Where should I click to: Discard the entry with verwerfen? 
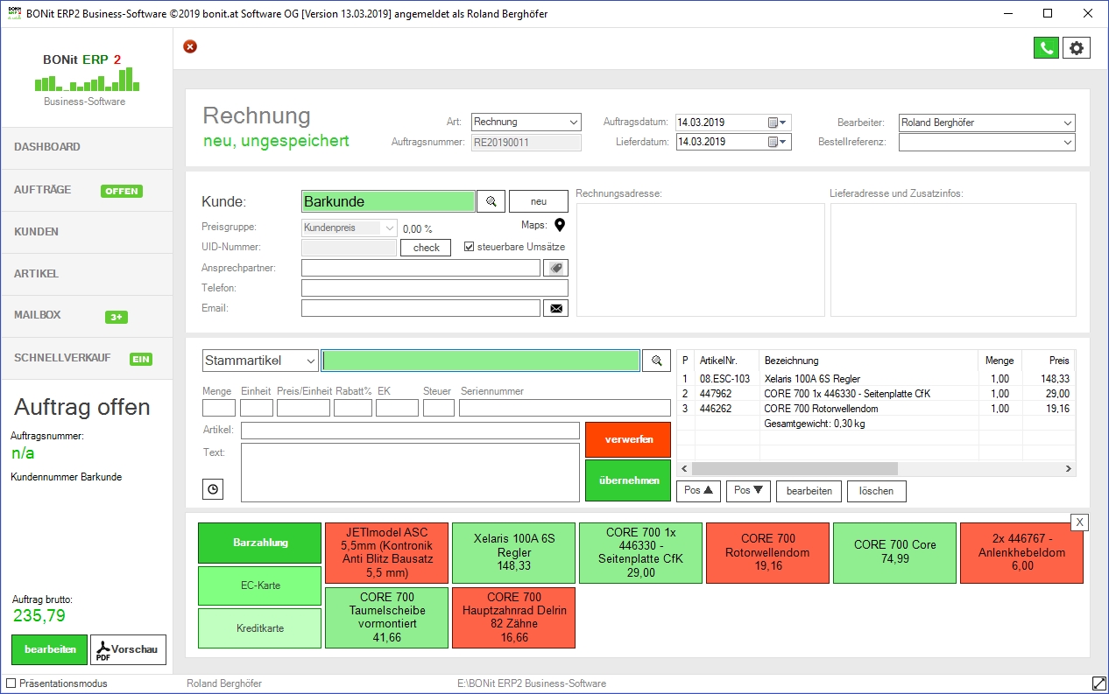click(628, 439)
